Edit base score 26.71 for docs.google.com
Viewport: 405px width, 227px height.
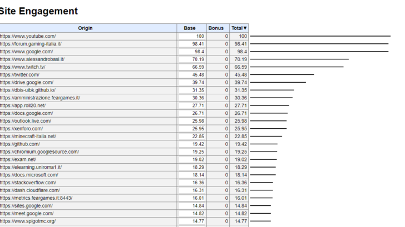pos(191,113)
